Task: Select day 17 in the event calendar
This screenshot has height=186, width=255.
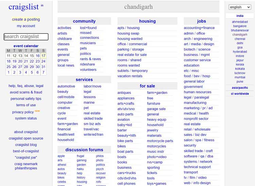Action: 44,56
